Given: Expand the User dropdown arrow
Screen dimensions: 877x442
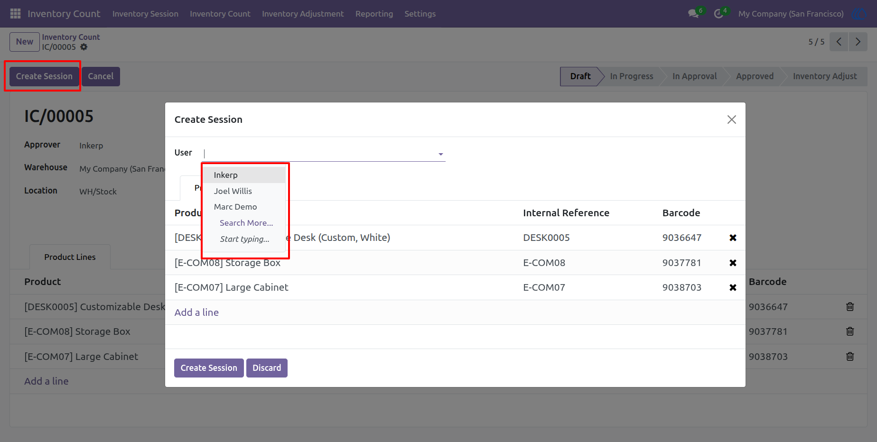Looking at the screenshot, I should [440, 154].
